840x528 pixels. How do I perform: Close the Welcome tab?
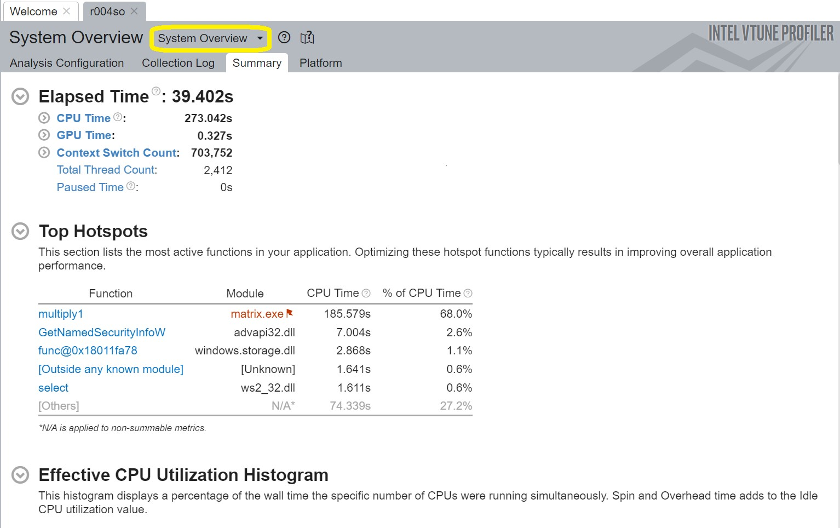(66, 11)
